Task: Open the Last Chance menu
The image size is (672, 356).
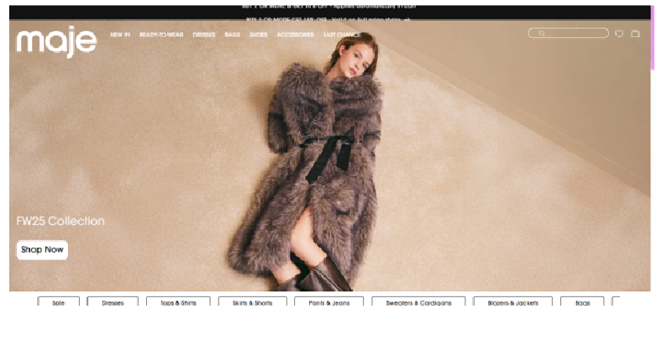Action: [x=341, y=35]
